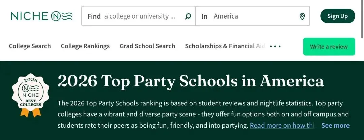Click the location pin icon
This screenshot has width=364, height=140.
[302, 16]
